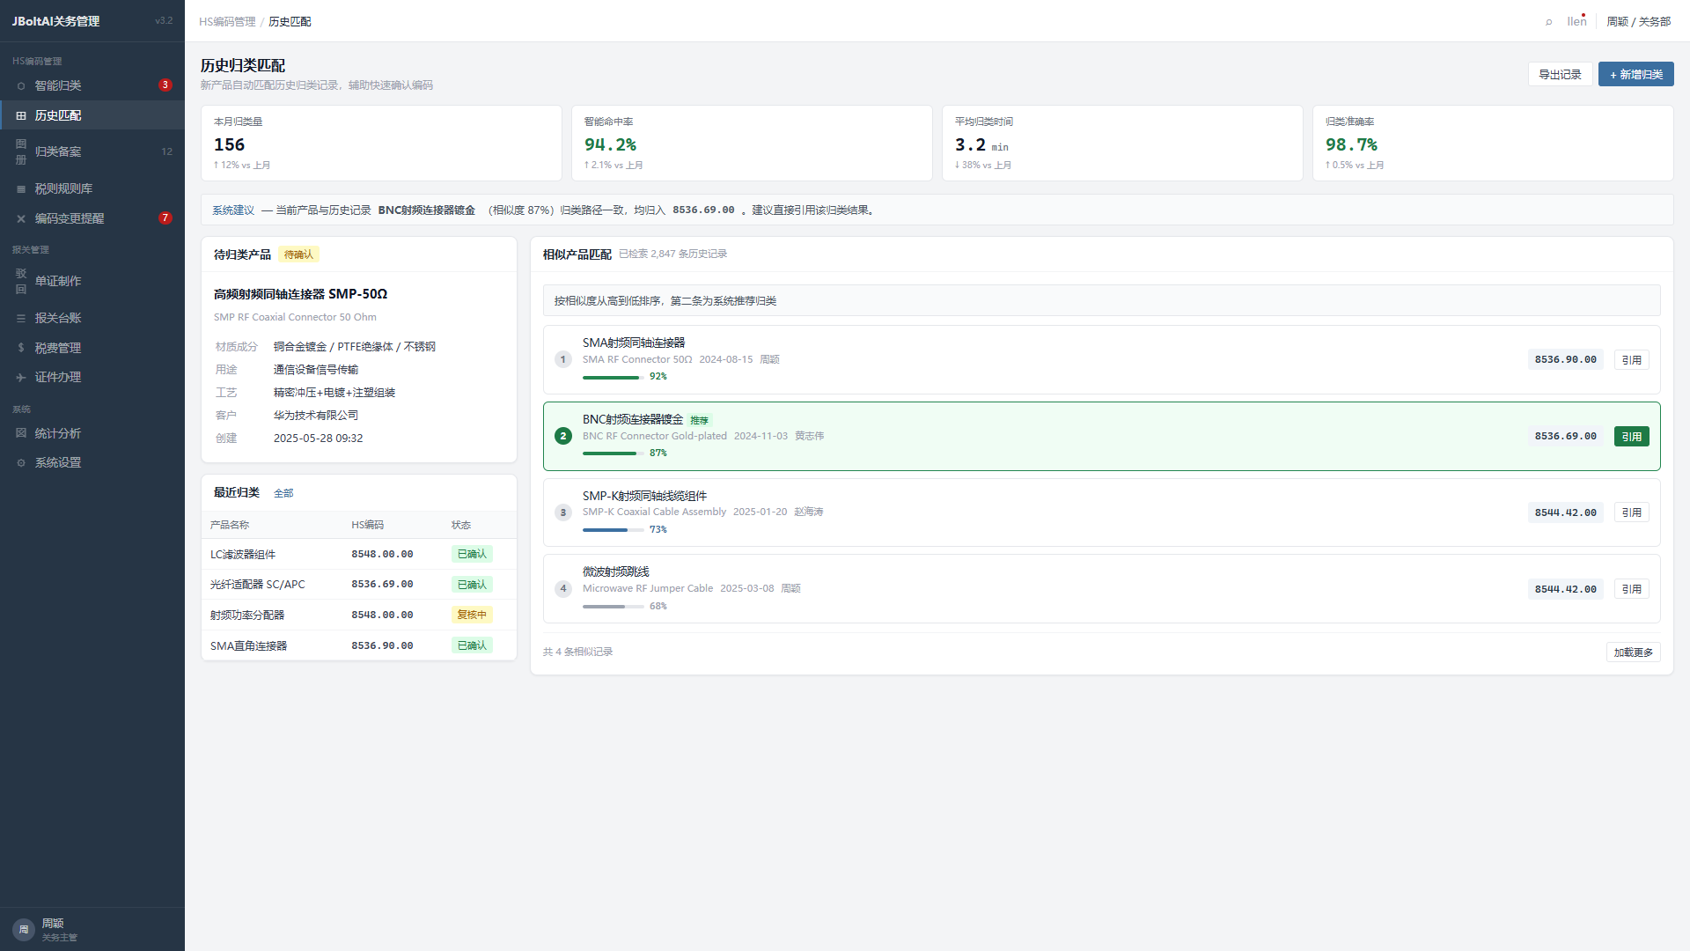Click the rank 4 circle badge
Screen dimensions: 1690x951
[x=563, y=589]
